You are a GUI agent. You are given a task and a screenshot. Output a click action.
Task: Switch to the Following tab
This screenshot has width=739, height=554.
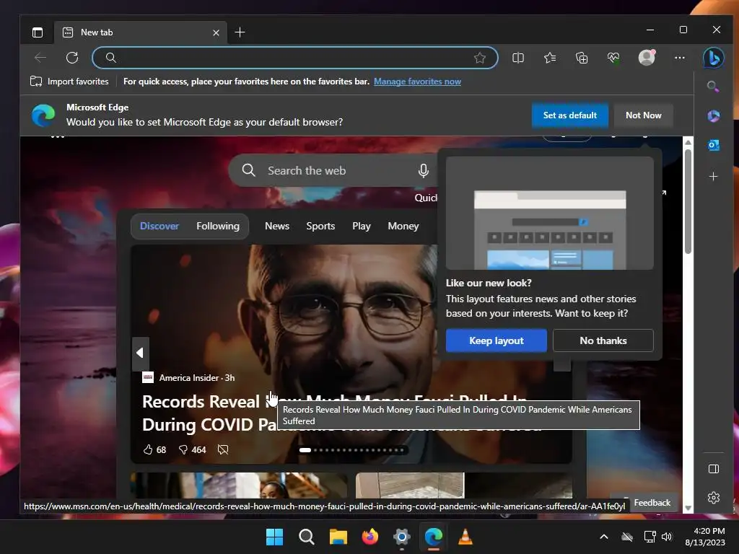[218, 226]
